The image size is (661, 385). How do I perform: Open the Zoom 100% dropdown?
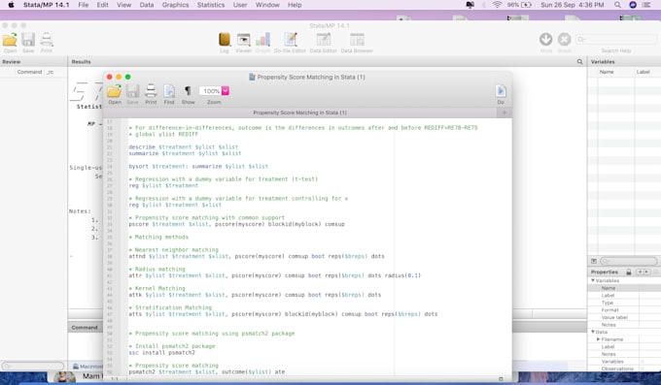click(226, 91)
